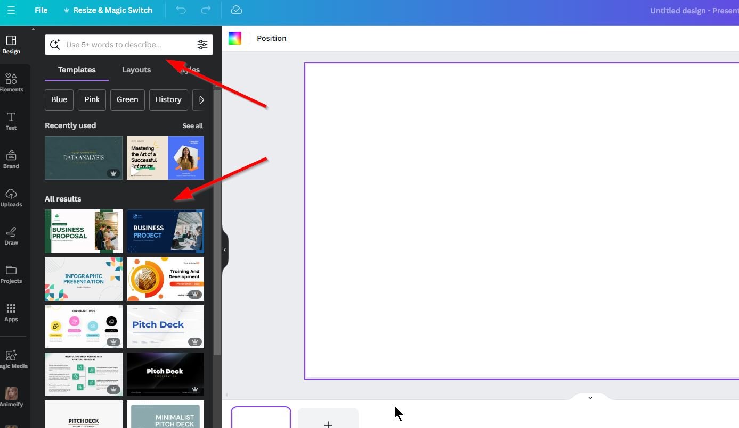The image size is (739, 428).
Task: Expand the page thumbnails chevron
Action: click(x=590, y=398)
